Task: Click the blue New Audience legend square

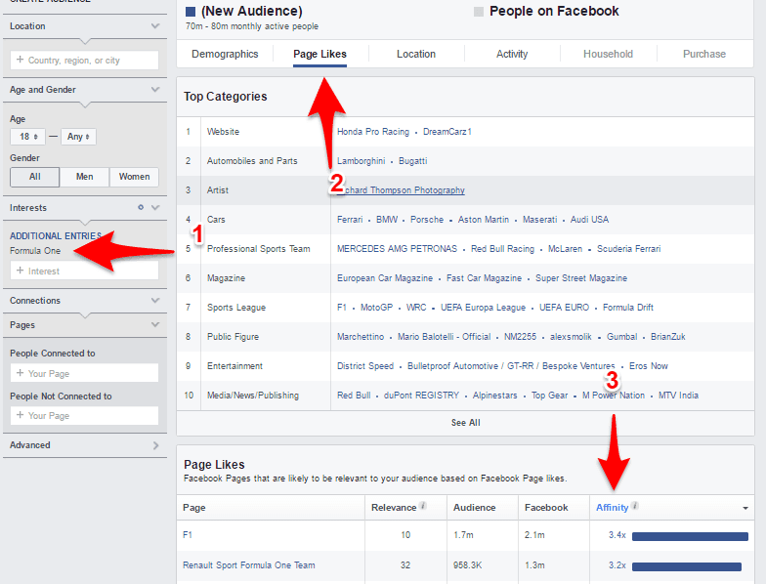Action: tap(191, 12)
